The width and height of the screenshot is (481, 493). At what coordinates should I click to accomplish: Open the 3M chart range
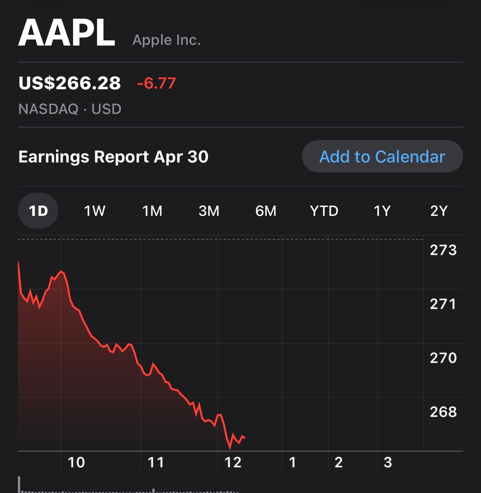(209, 211)
